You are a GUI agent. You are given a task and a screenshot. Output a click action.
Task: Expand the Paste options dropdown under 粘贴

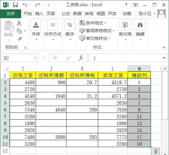[9, 40]
